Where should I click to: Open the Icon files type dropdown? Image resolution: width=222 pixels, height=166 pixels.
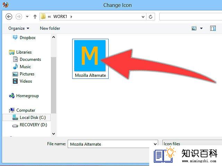click(x=192, y=144)
